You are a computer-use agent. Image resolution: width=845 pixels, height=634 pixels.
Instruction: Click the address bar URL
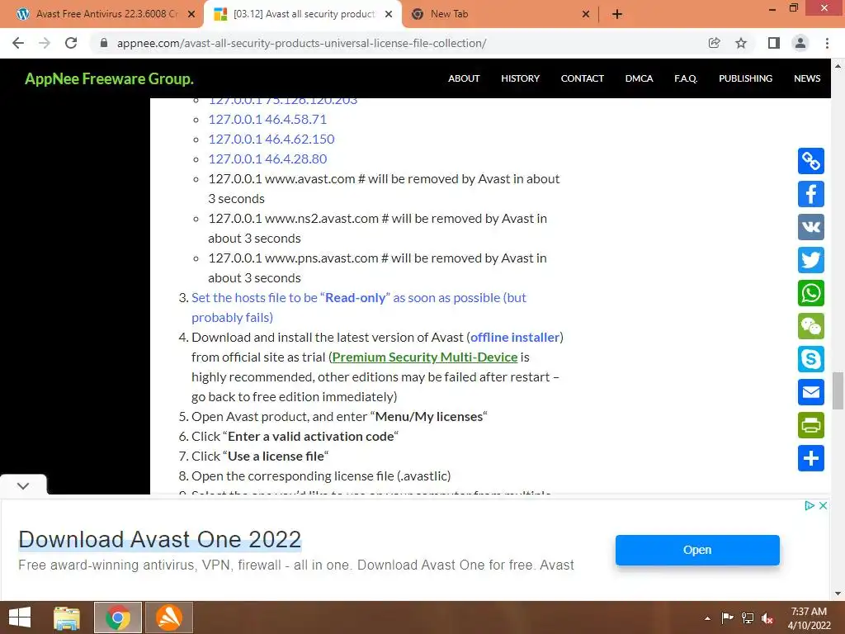pos(302,43)
